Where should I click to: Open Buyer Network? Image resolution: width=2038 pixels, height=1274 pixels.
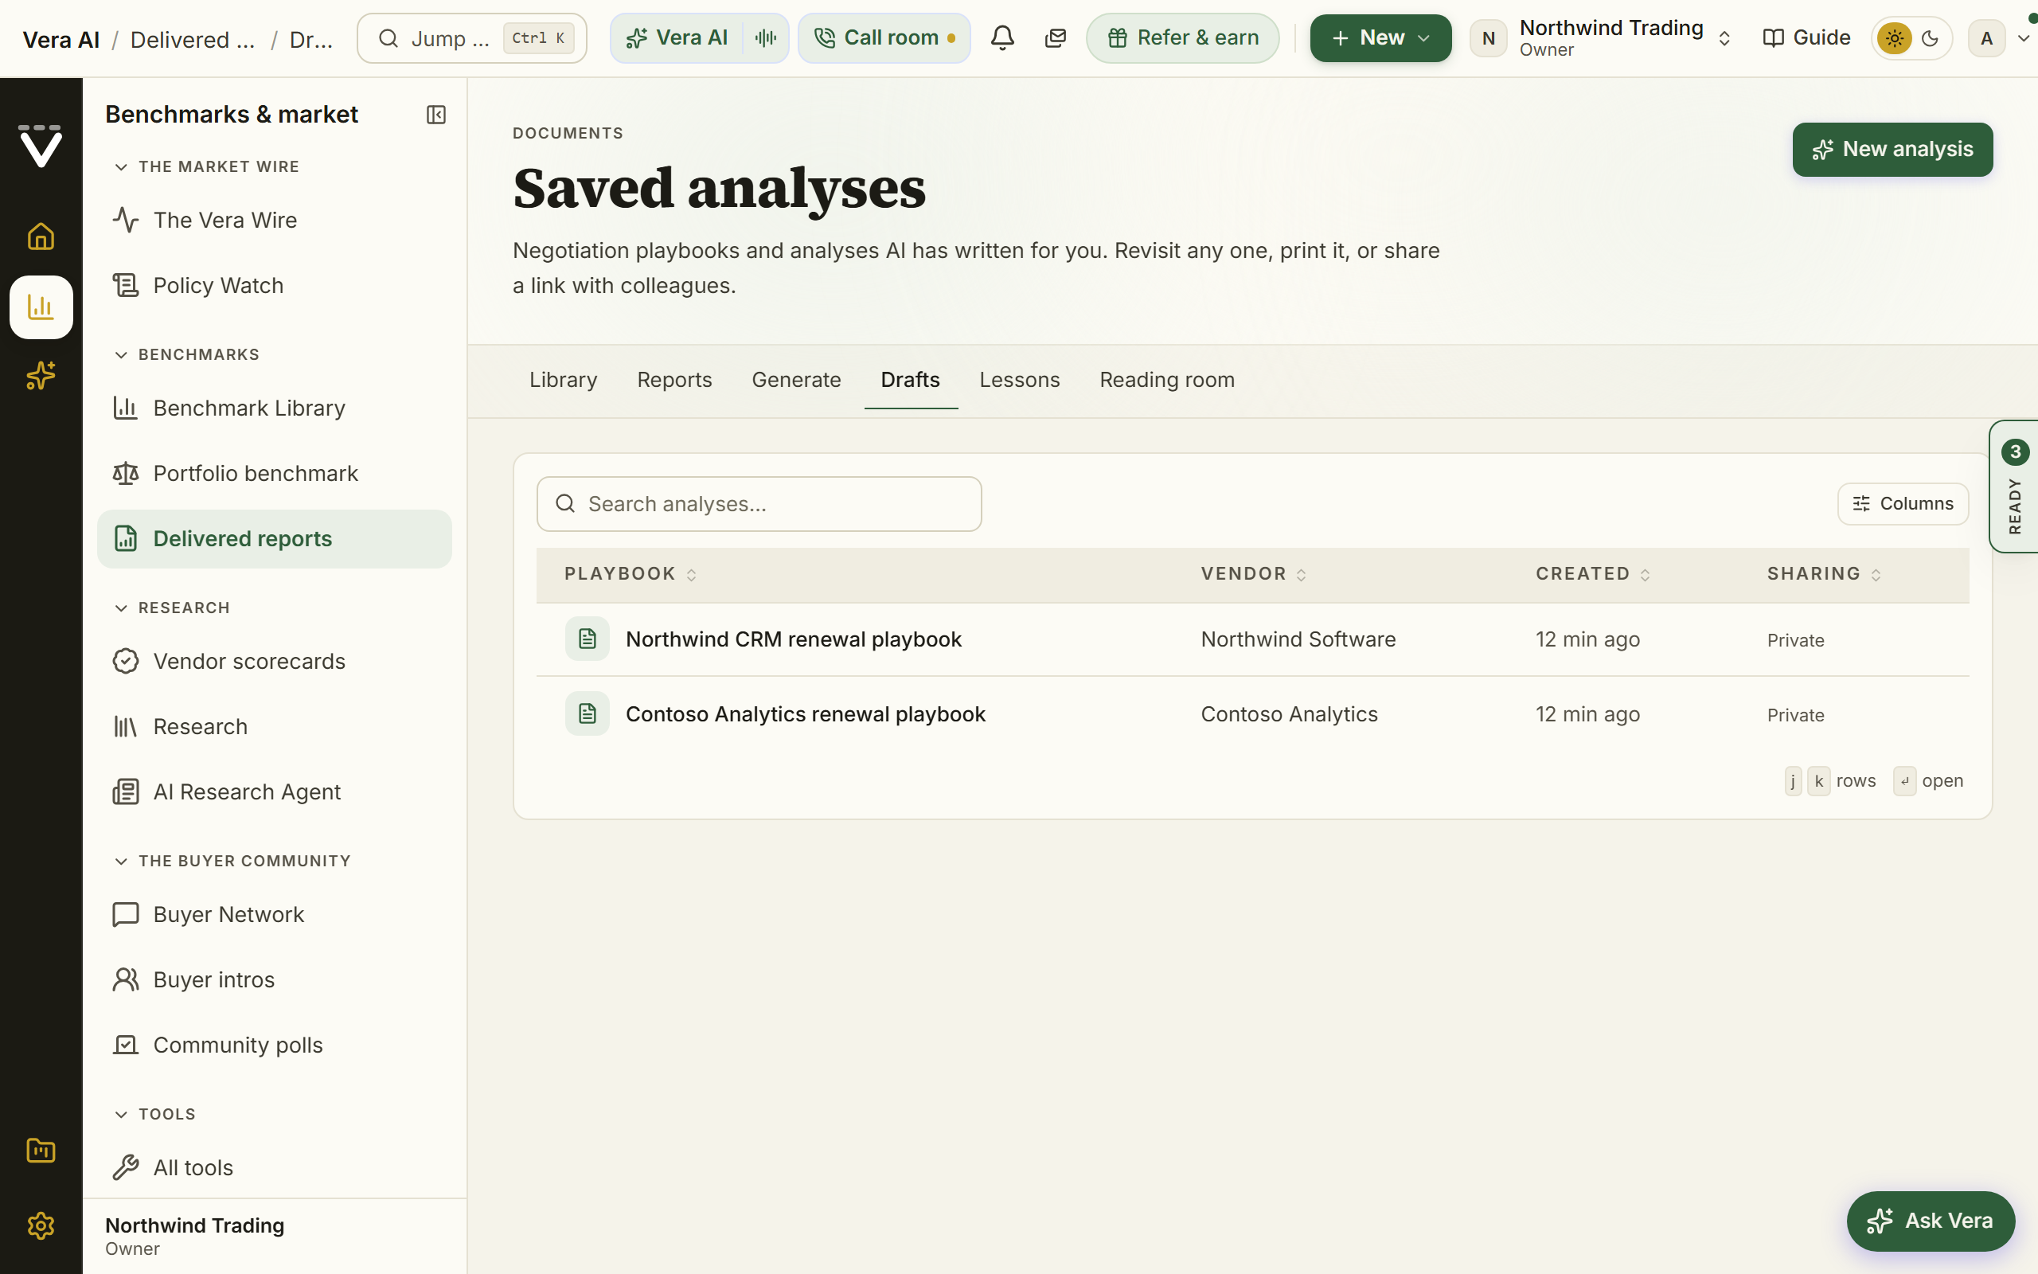[275, 914]
